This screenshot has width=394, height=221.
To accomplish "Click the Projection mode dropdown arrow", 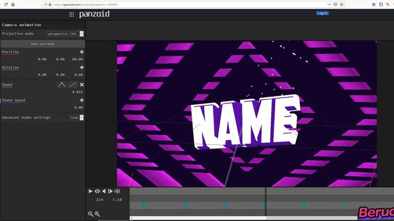I will click(x=82, y=34).
